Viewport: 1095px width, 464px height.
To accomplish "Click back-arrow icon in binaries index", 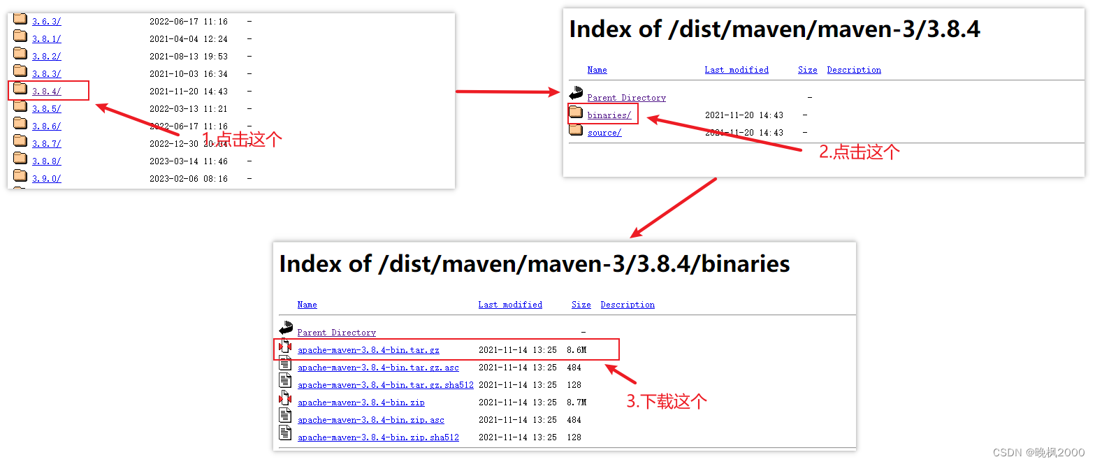I will [286, 328].
